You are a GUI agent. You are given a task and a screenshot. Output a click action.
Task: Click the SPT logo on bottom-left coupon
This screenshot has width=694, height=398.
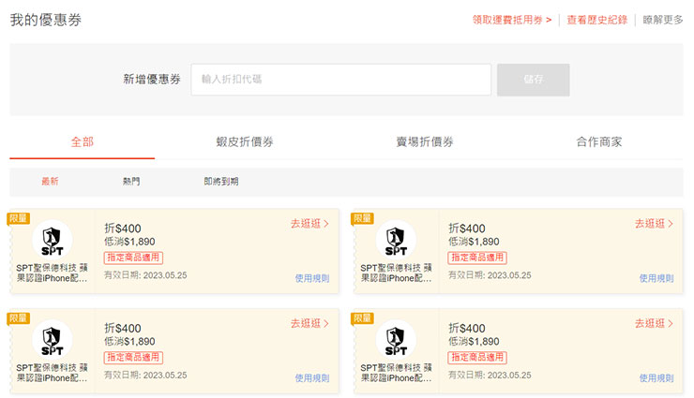(x=52, y=339)
